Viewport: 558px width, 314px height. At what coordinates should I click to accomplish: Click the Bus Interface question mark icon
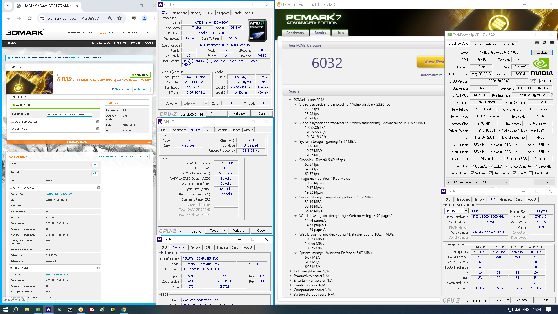552,95
